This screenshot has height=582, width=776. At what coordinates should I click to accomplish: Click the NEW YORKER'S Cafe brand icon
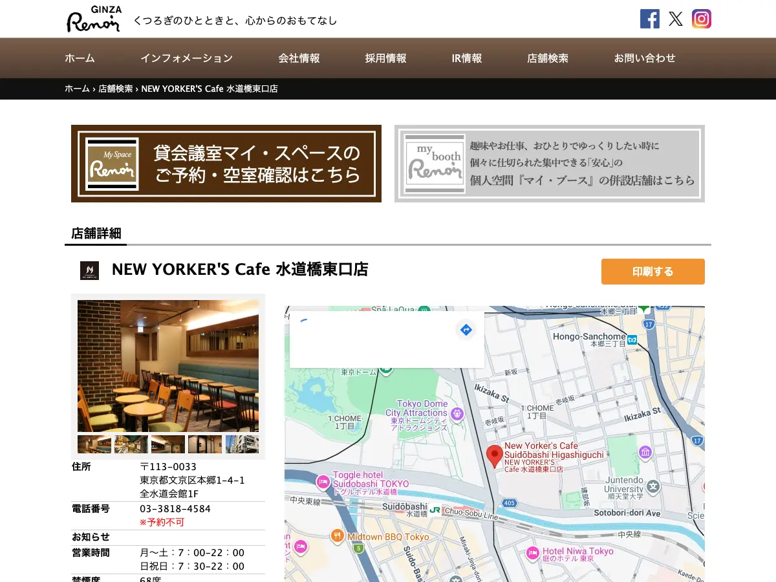click(89, 270)
